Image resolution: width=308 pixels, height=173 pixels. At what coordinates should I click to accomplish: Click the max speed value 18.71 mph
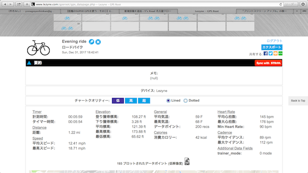[77, 148]
